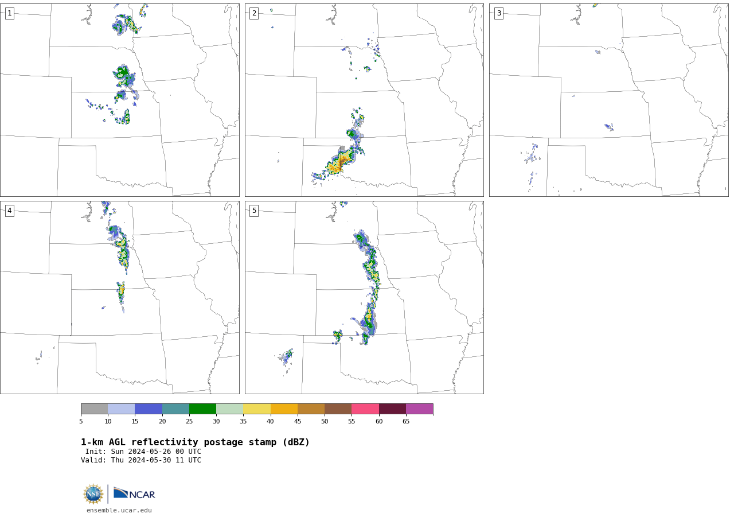Click the 'Init: Sun 2024-05-26 00 UTC' line
734x517 pixels.
click(x=143, y=452)
